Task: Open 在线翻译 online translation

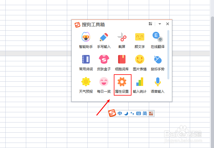Action: click(158, 40)
